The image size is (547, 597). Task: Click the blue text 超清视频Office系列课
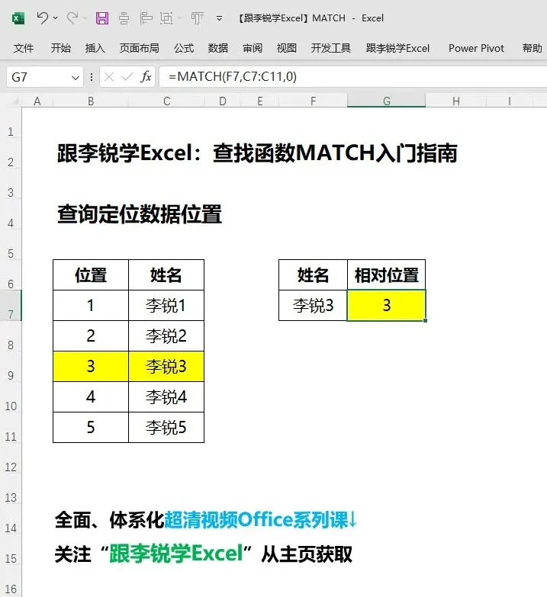click(x=256, y=520)
